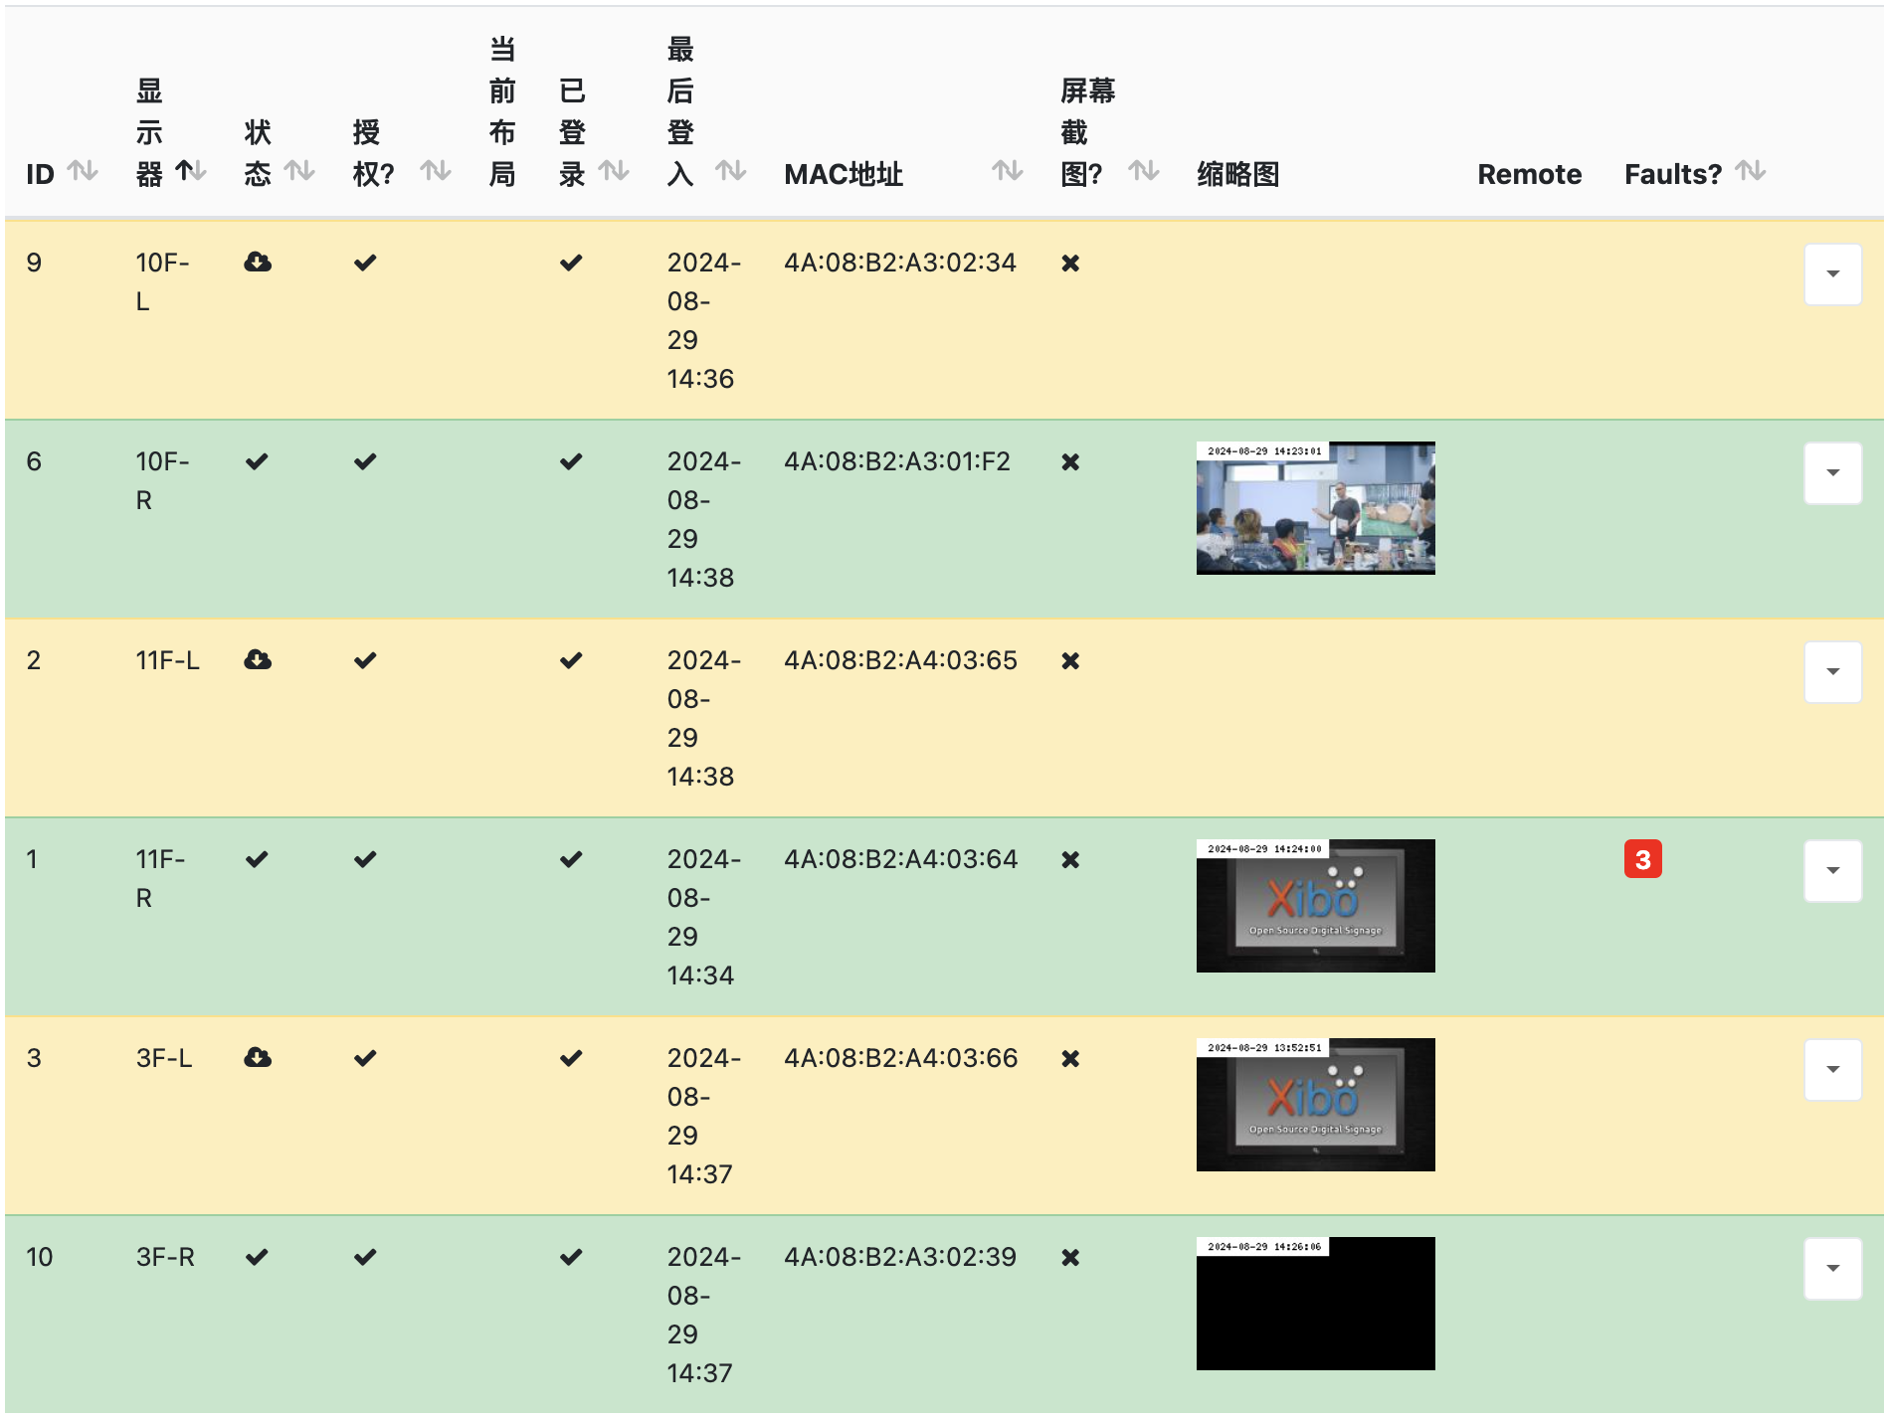The image size is (1886, 1420).
Task: Click the authorized checkmark in 10F-L row
Action: pyautogui.click(x=365, y=263)
